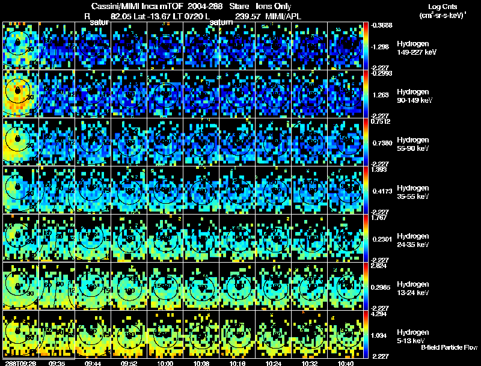Click the MIMI/APL text in the header
The width and height of the screenshot is (481, 366).
[283, 16]
